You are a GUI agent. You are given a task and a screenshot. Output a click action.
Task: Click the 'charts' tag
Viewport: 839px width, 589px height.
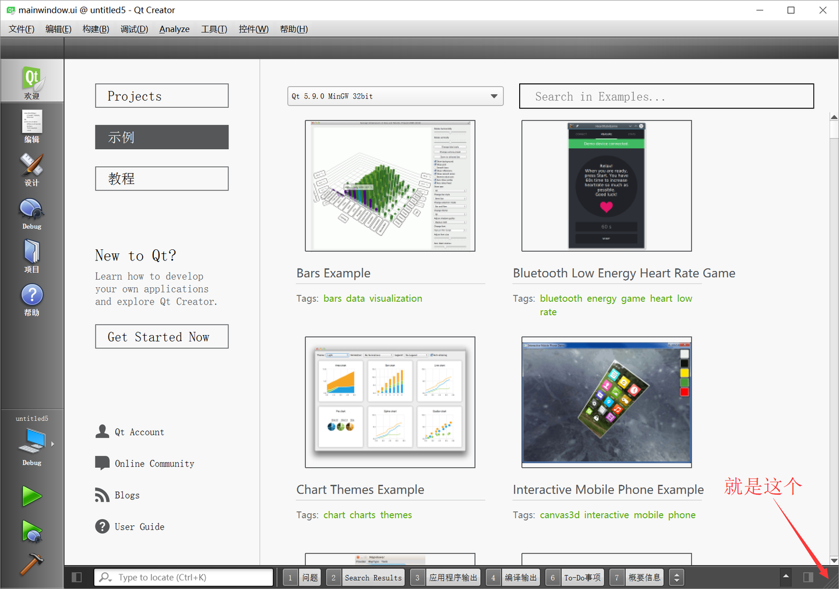[x=362, y=515]
